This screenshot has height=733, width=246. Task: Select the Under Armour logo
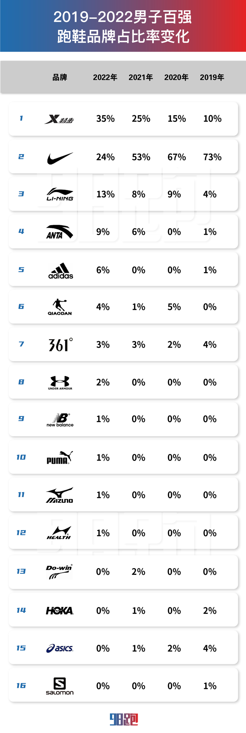point(60,383)
